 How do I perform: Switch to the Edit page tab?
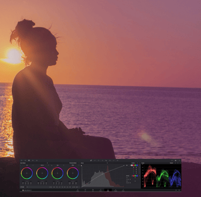tap(93, 190)
